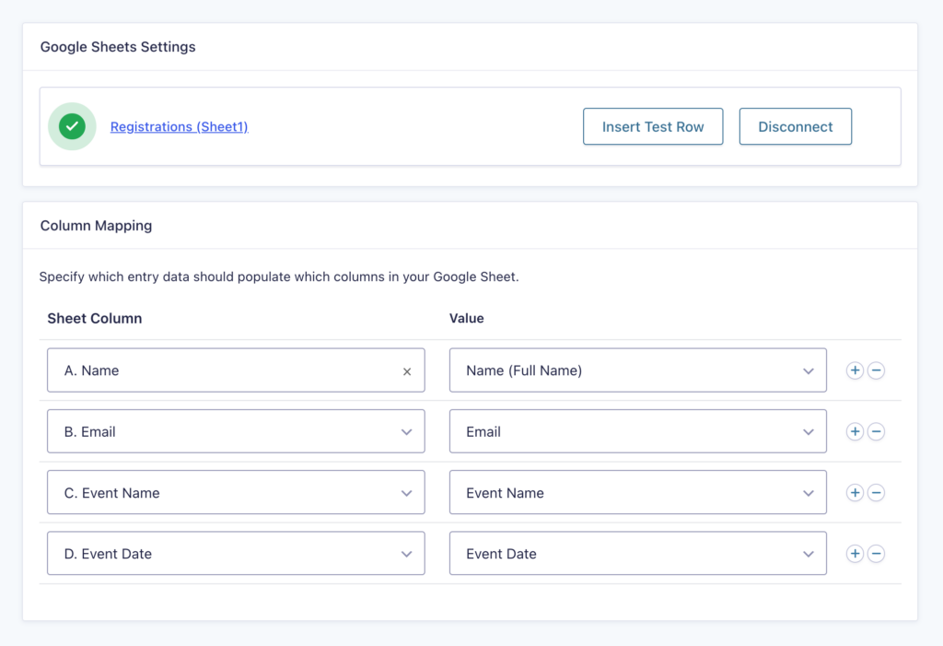Click the Column Mapping heading

(x=96, y=226)
